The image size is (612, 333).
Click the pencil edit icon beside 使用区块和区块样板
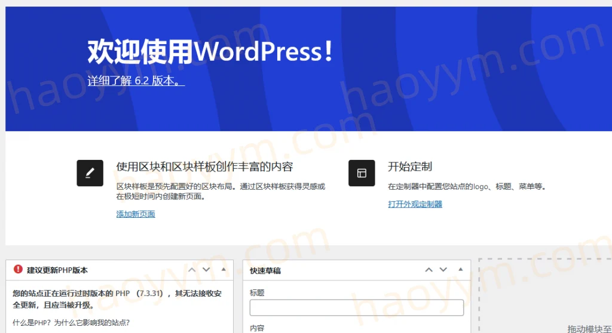pos(90,172)
